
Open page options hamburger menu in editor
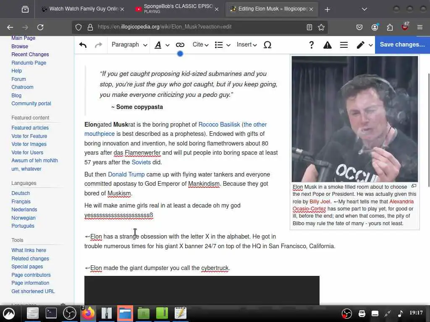point(343,45)
